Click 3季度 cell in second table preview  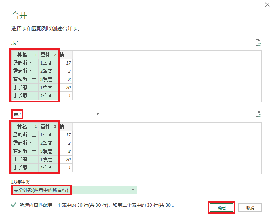[48, 151]
